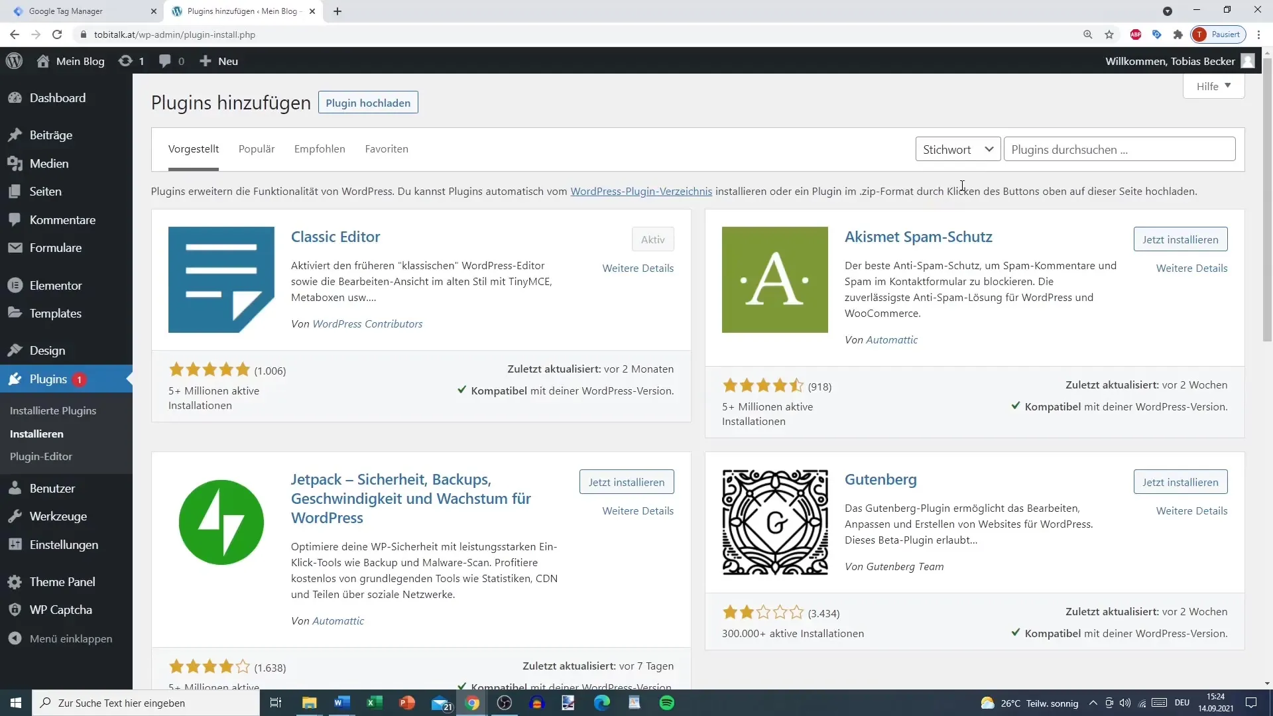
Task: Switch to the Populär tab
Action: pos(257,149)
